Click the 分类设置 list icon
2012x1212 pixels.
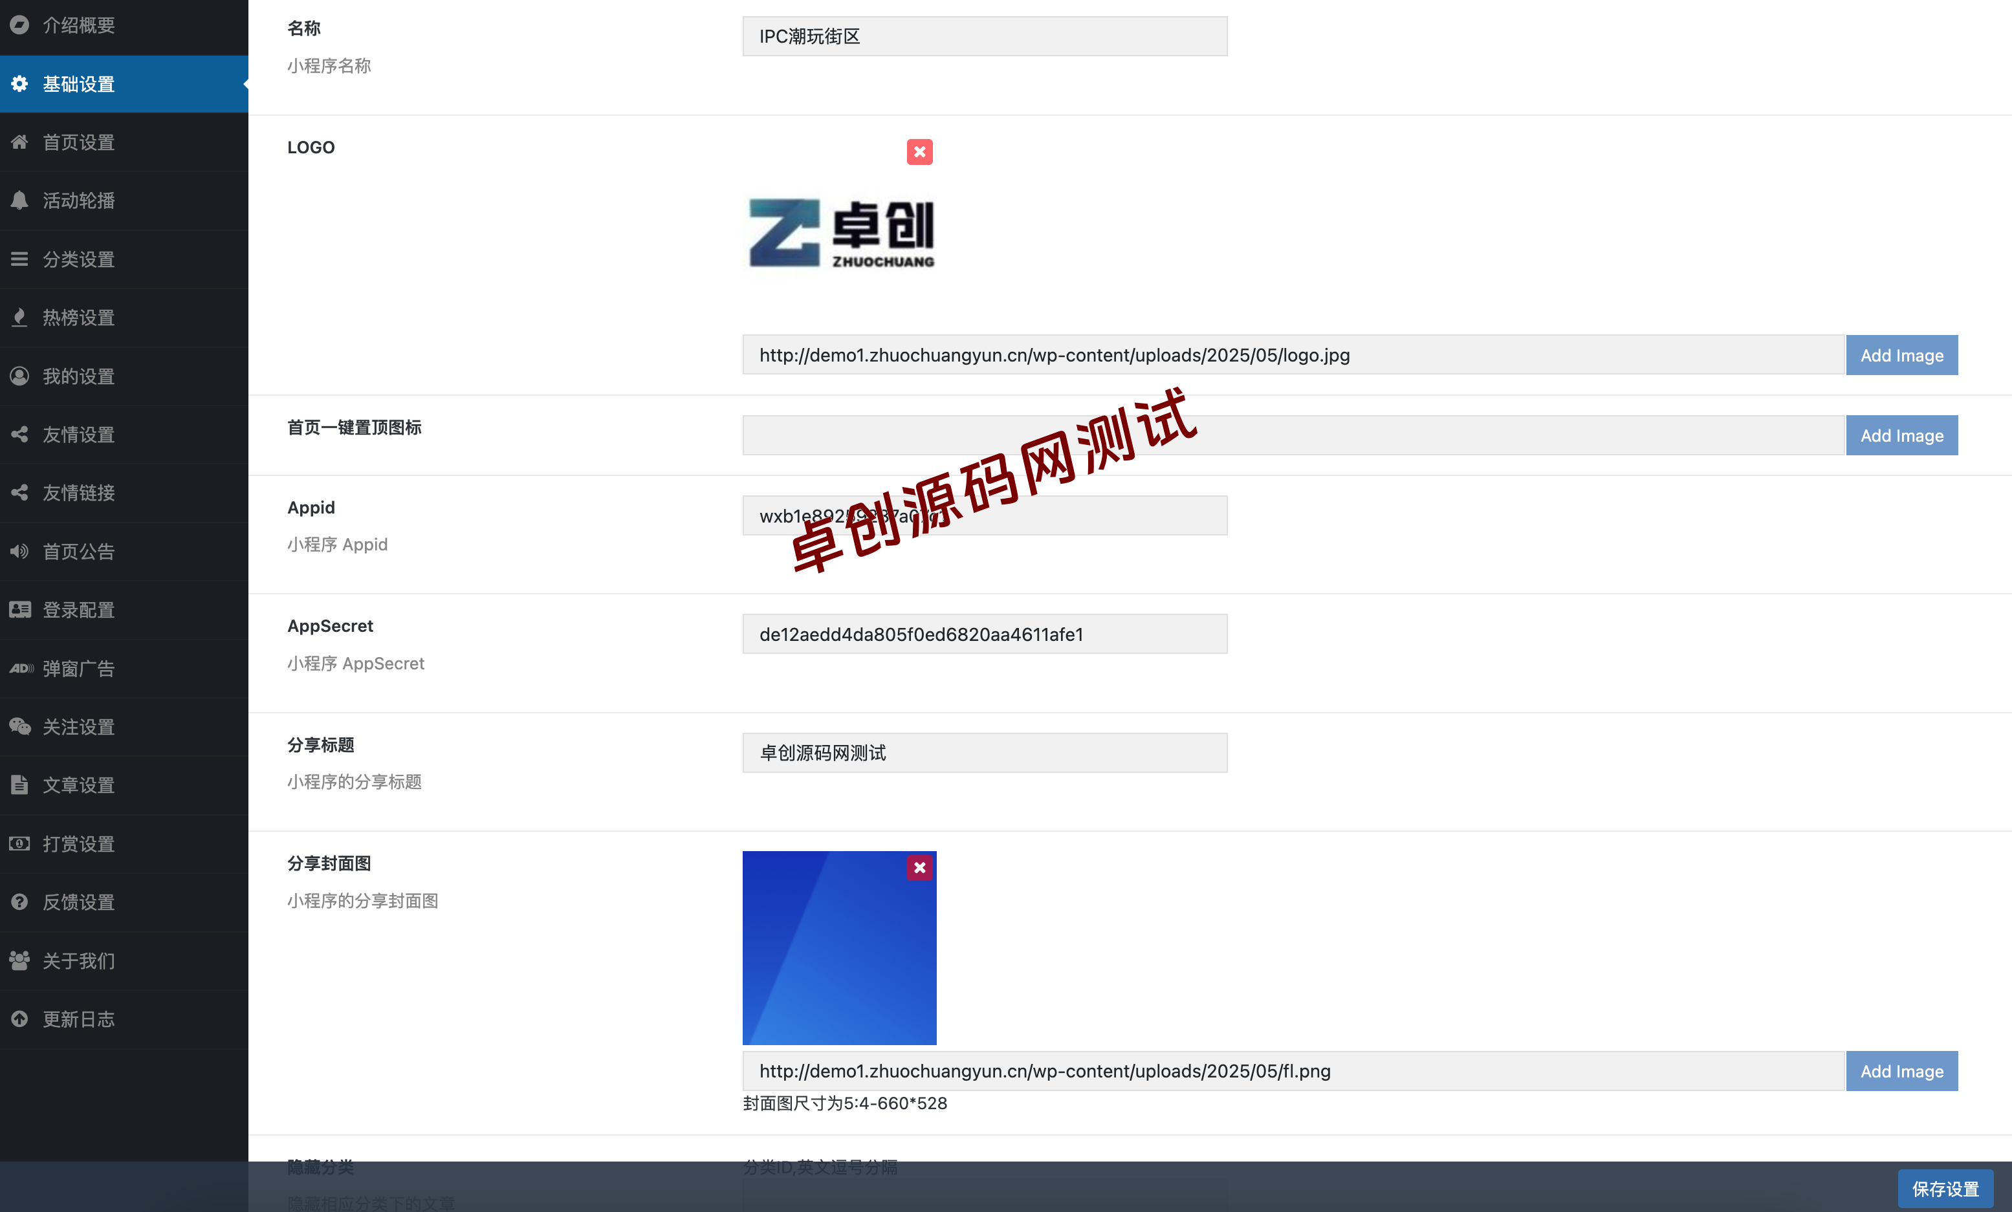click(x=19, y=259)
